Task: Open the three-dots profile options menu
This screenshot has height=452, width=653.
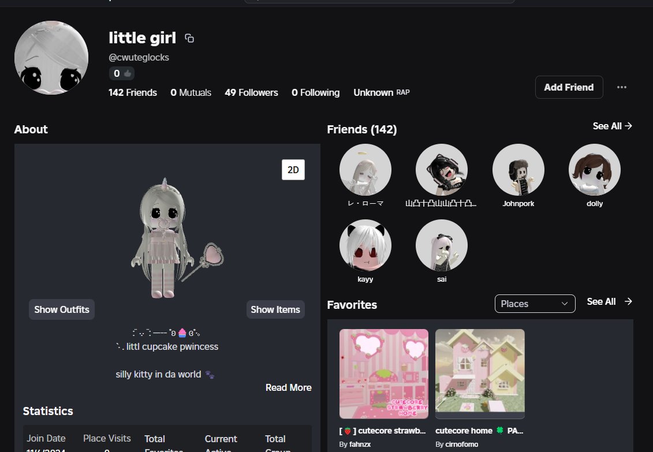Action: pos(622,87)
